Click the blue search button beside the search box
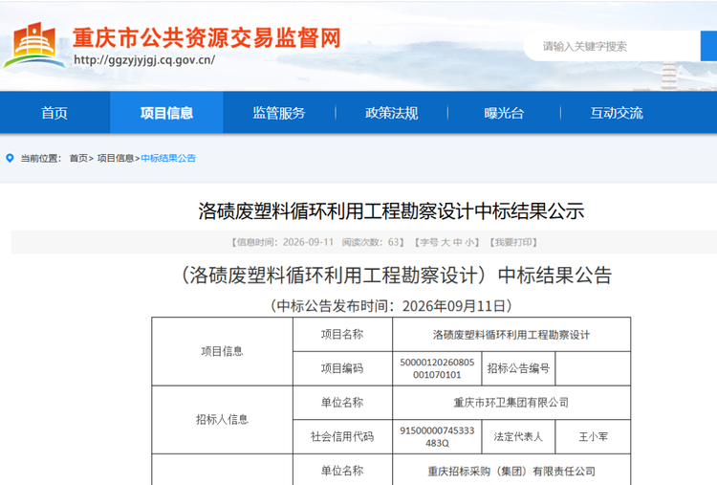 click(x=708, y=46)
